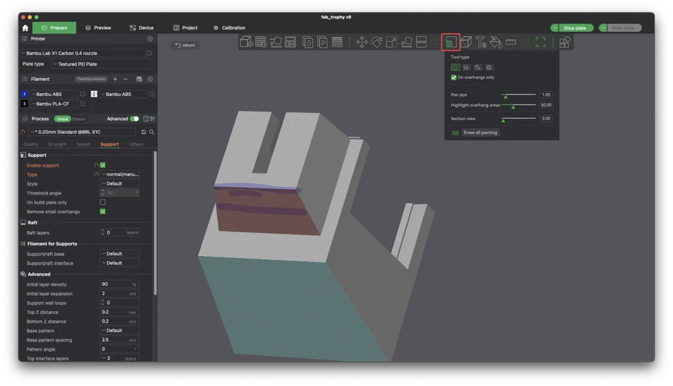
Task: Select Global process scope
Action: [x=62, y=119]
